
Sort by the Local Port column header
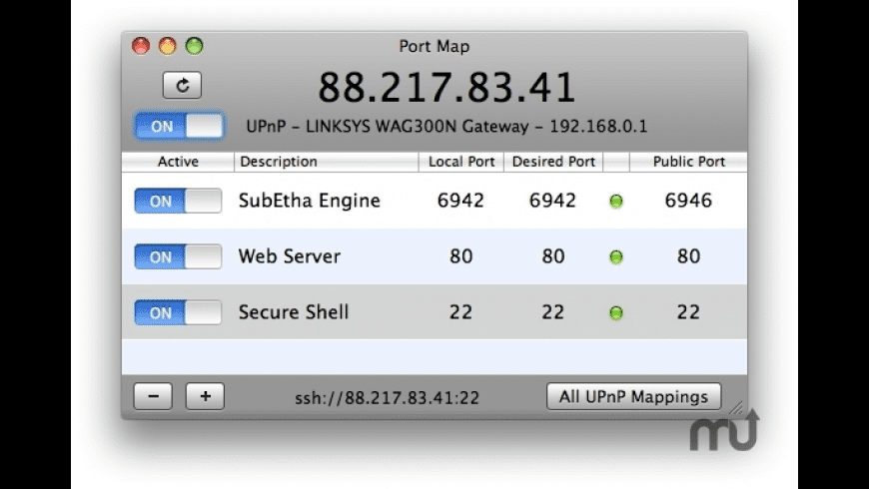[460, 162]
